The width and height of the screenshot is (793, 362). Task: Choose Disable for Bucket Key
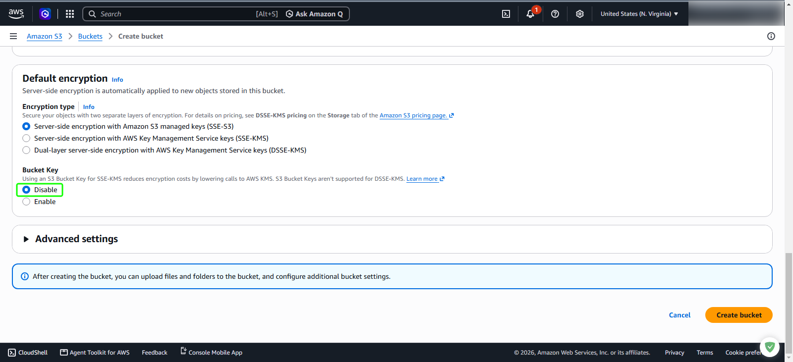[x=26, y=190]
